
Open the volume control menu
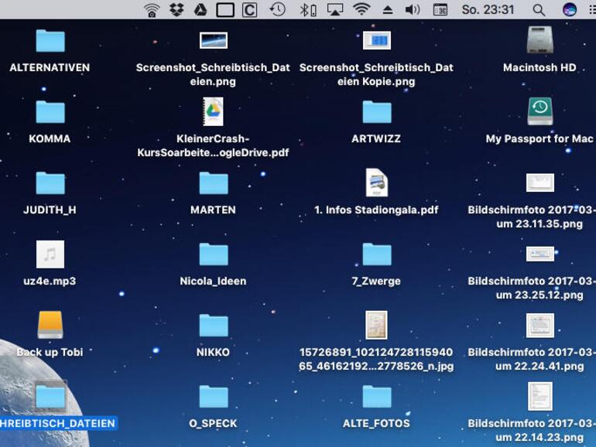pyautogui.click(x=412, y=10)
